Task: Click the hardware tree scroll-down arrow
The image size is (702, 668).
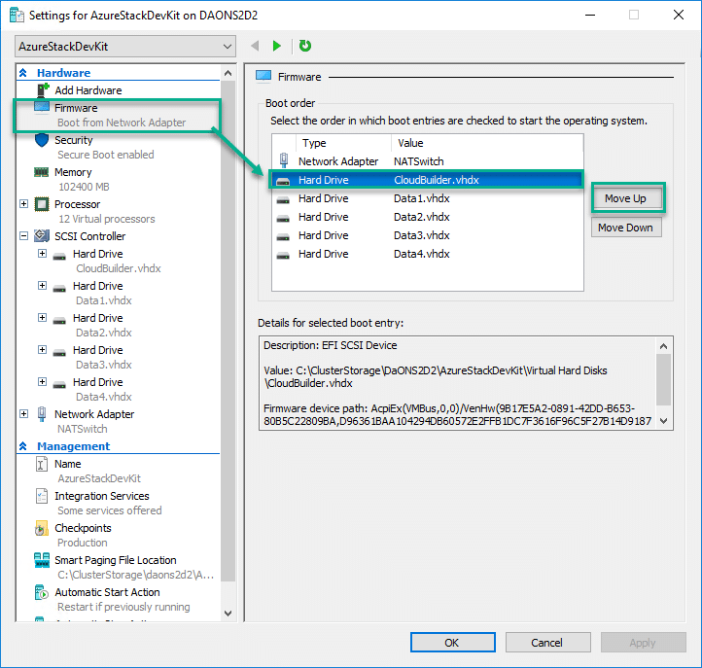Action: point(228,614)
